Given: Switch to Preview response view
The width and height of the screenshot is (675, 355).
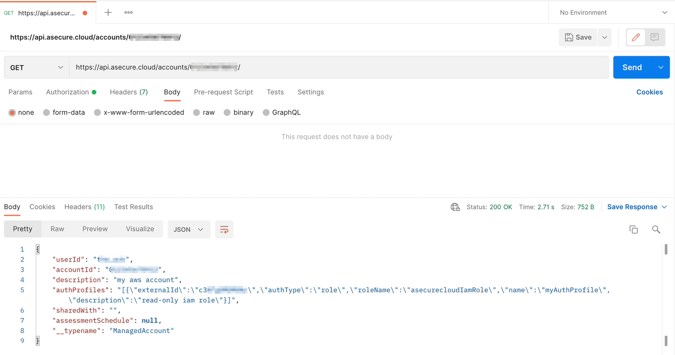Looking at the screenshot, I should pos(95,229).
